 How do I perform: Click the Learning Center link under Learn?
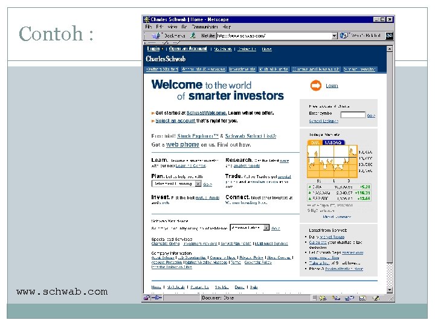pos(190,166)
